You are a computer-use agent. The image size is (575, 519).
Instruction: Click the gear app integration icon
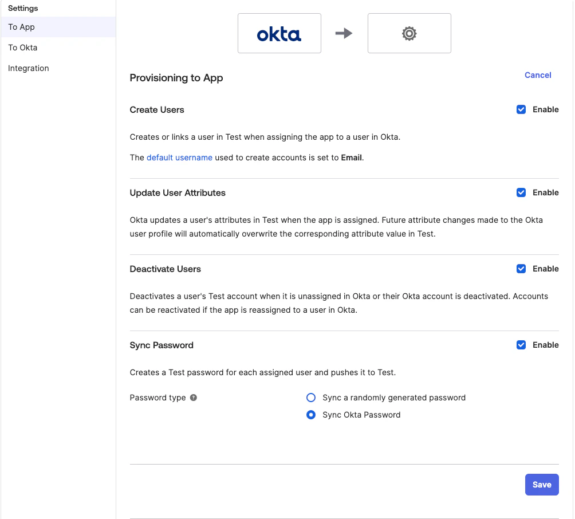409,33
